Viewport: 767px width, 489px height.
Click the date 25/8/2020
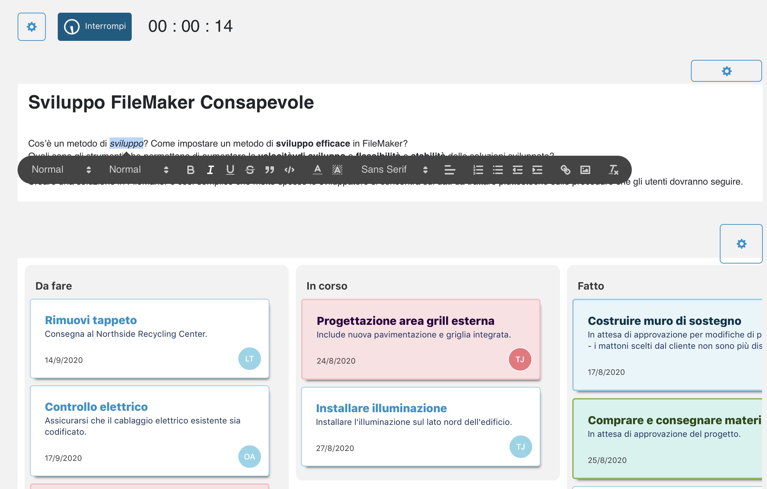tap(607, 460)
